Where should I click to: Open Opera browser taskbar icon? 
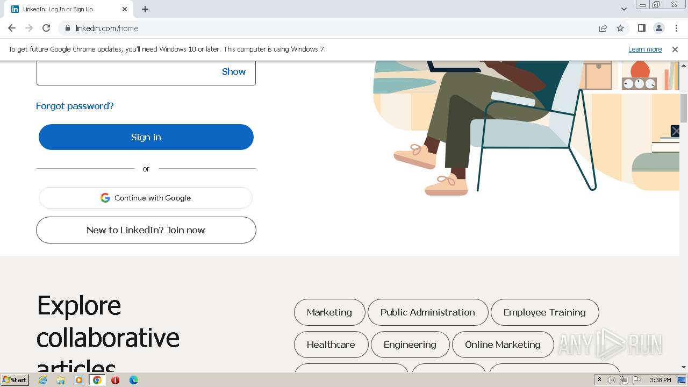coord(115,380)
